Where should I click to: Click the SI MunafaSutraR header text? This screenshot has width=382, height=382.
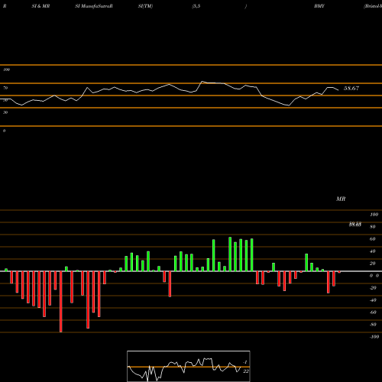tap(94, 6)
